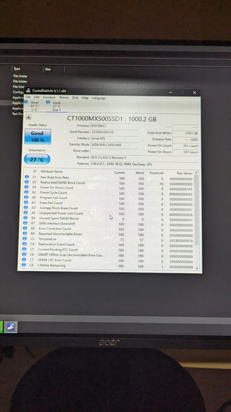The height and width of the screenshot is (412, 231).
Task: Click the Serial Number field
Action: click(x=114, y=132)
